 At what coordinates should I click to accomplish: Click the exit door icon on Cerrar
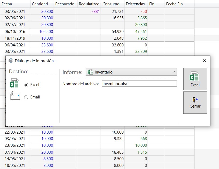point(195,100)
